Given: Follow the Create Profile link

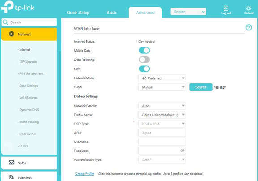Looking at the screenshot, I should click(x=84, y=173).
